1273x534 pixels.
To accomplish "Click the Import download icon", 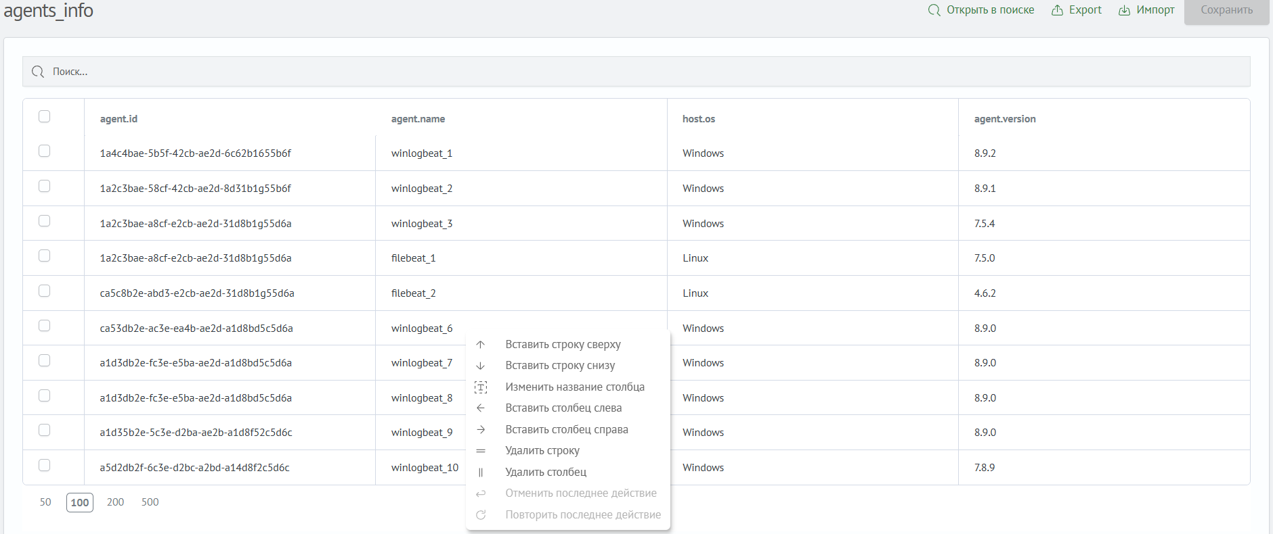I will click(x=1124, y=10).
